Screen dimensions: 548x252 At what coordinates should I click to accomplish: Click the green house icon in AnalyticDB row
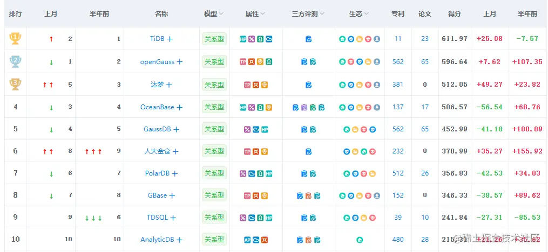tap(359, 240)
